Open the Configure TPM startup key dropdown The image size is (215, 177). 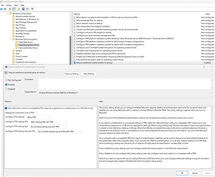(49, 127)
